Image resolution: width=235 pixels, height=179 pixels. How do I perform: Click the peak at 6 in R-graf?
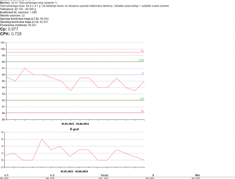point(42,139)
